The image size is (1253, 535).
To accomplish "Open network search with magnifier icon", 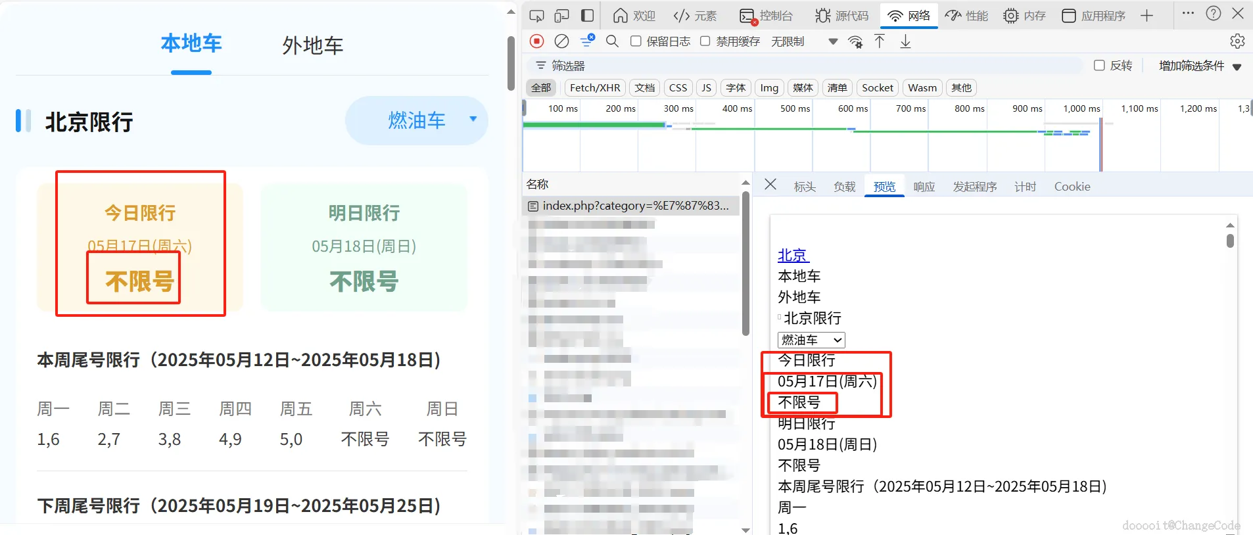I will [x=612, y=41].
